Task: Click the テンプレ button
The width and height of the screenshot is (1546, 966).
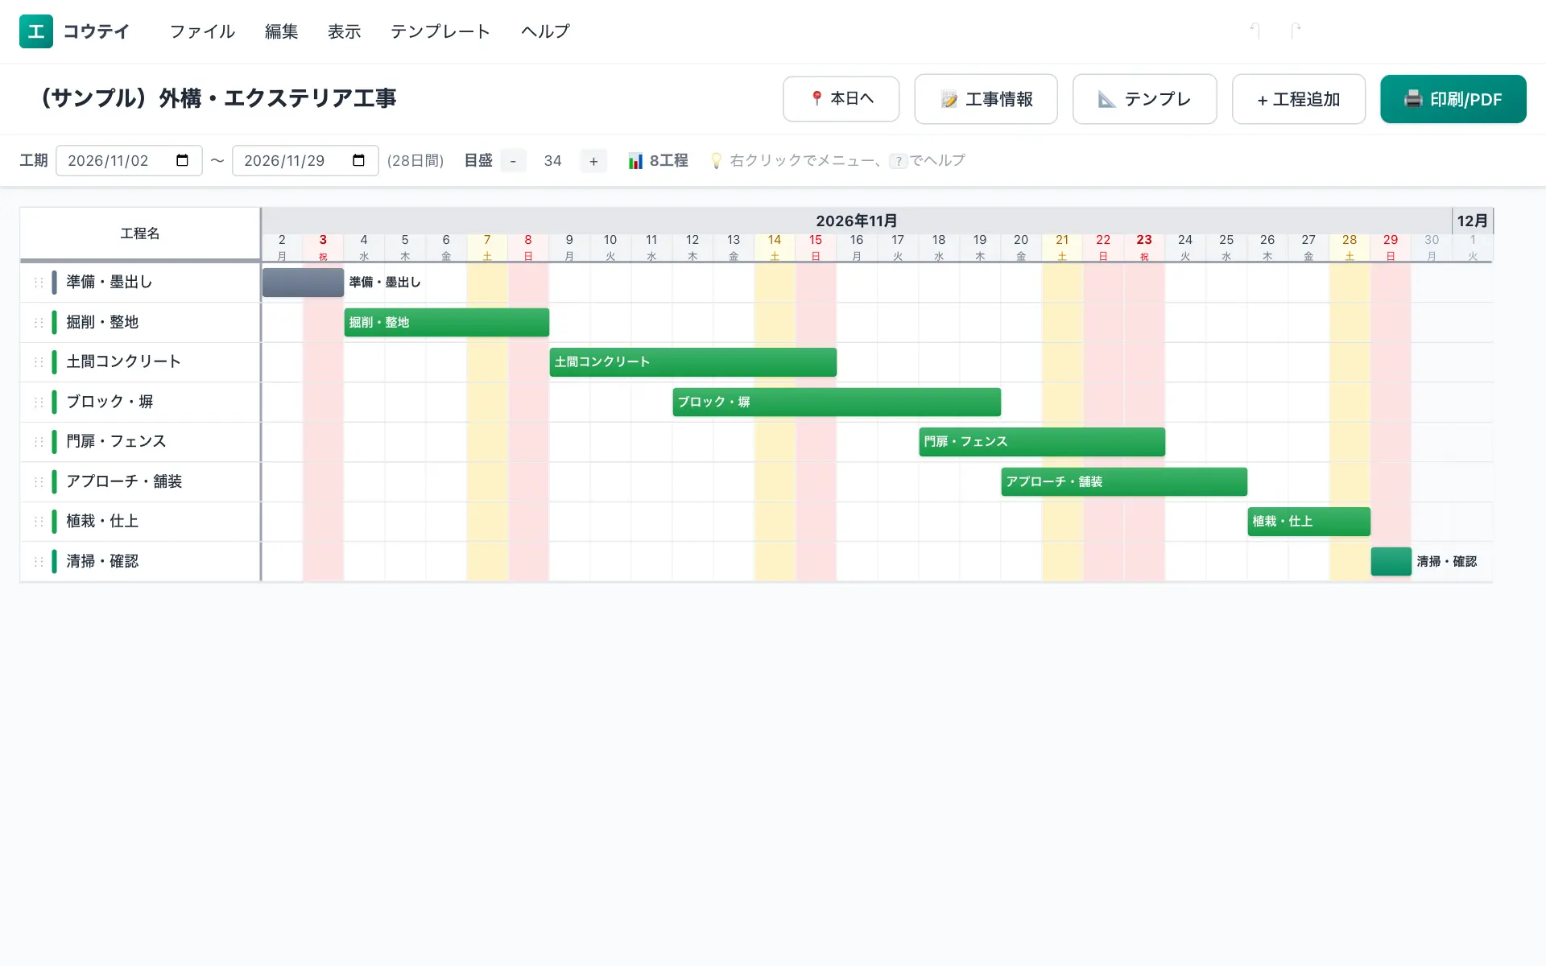Action: coord(1144,99)
